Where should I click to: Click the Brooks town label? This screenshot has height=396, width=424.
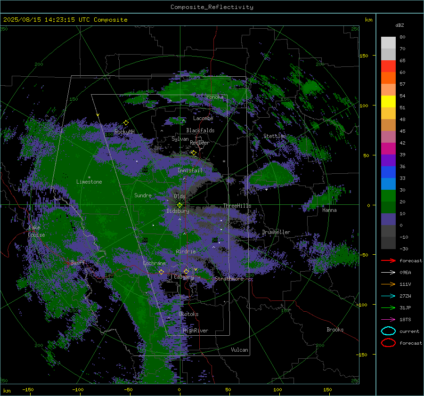(x=335, y=330)
